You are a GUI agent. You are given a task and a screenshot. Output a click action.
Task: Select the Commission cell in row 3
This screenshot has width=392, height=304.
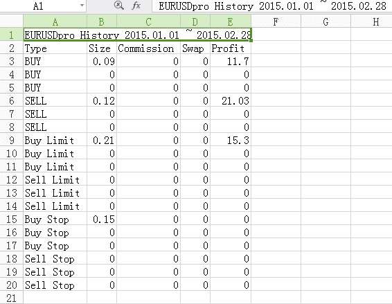click(x=148, y=61)
